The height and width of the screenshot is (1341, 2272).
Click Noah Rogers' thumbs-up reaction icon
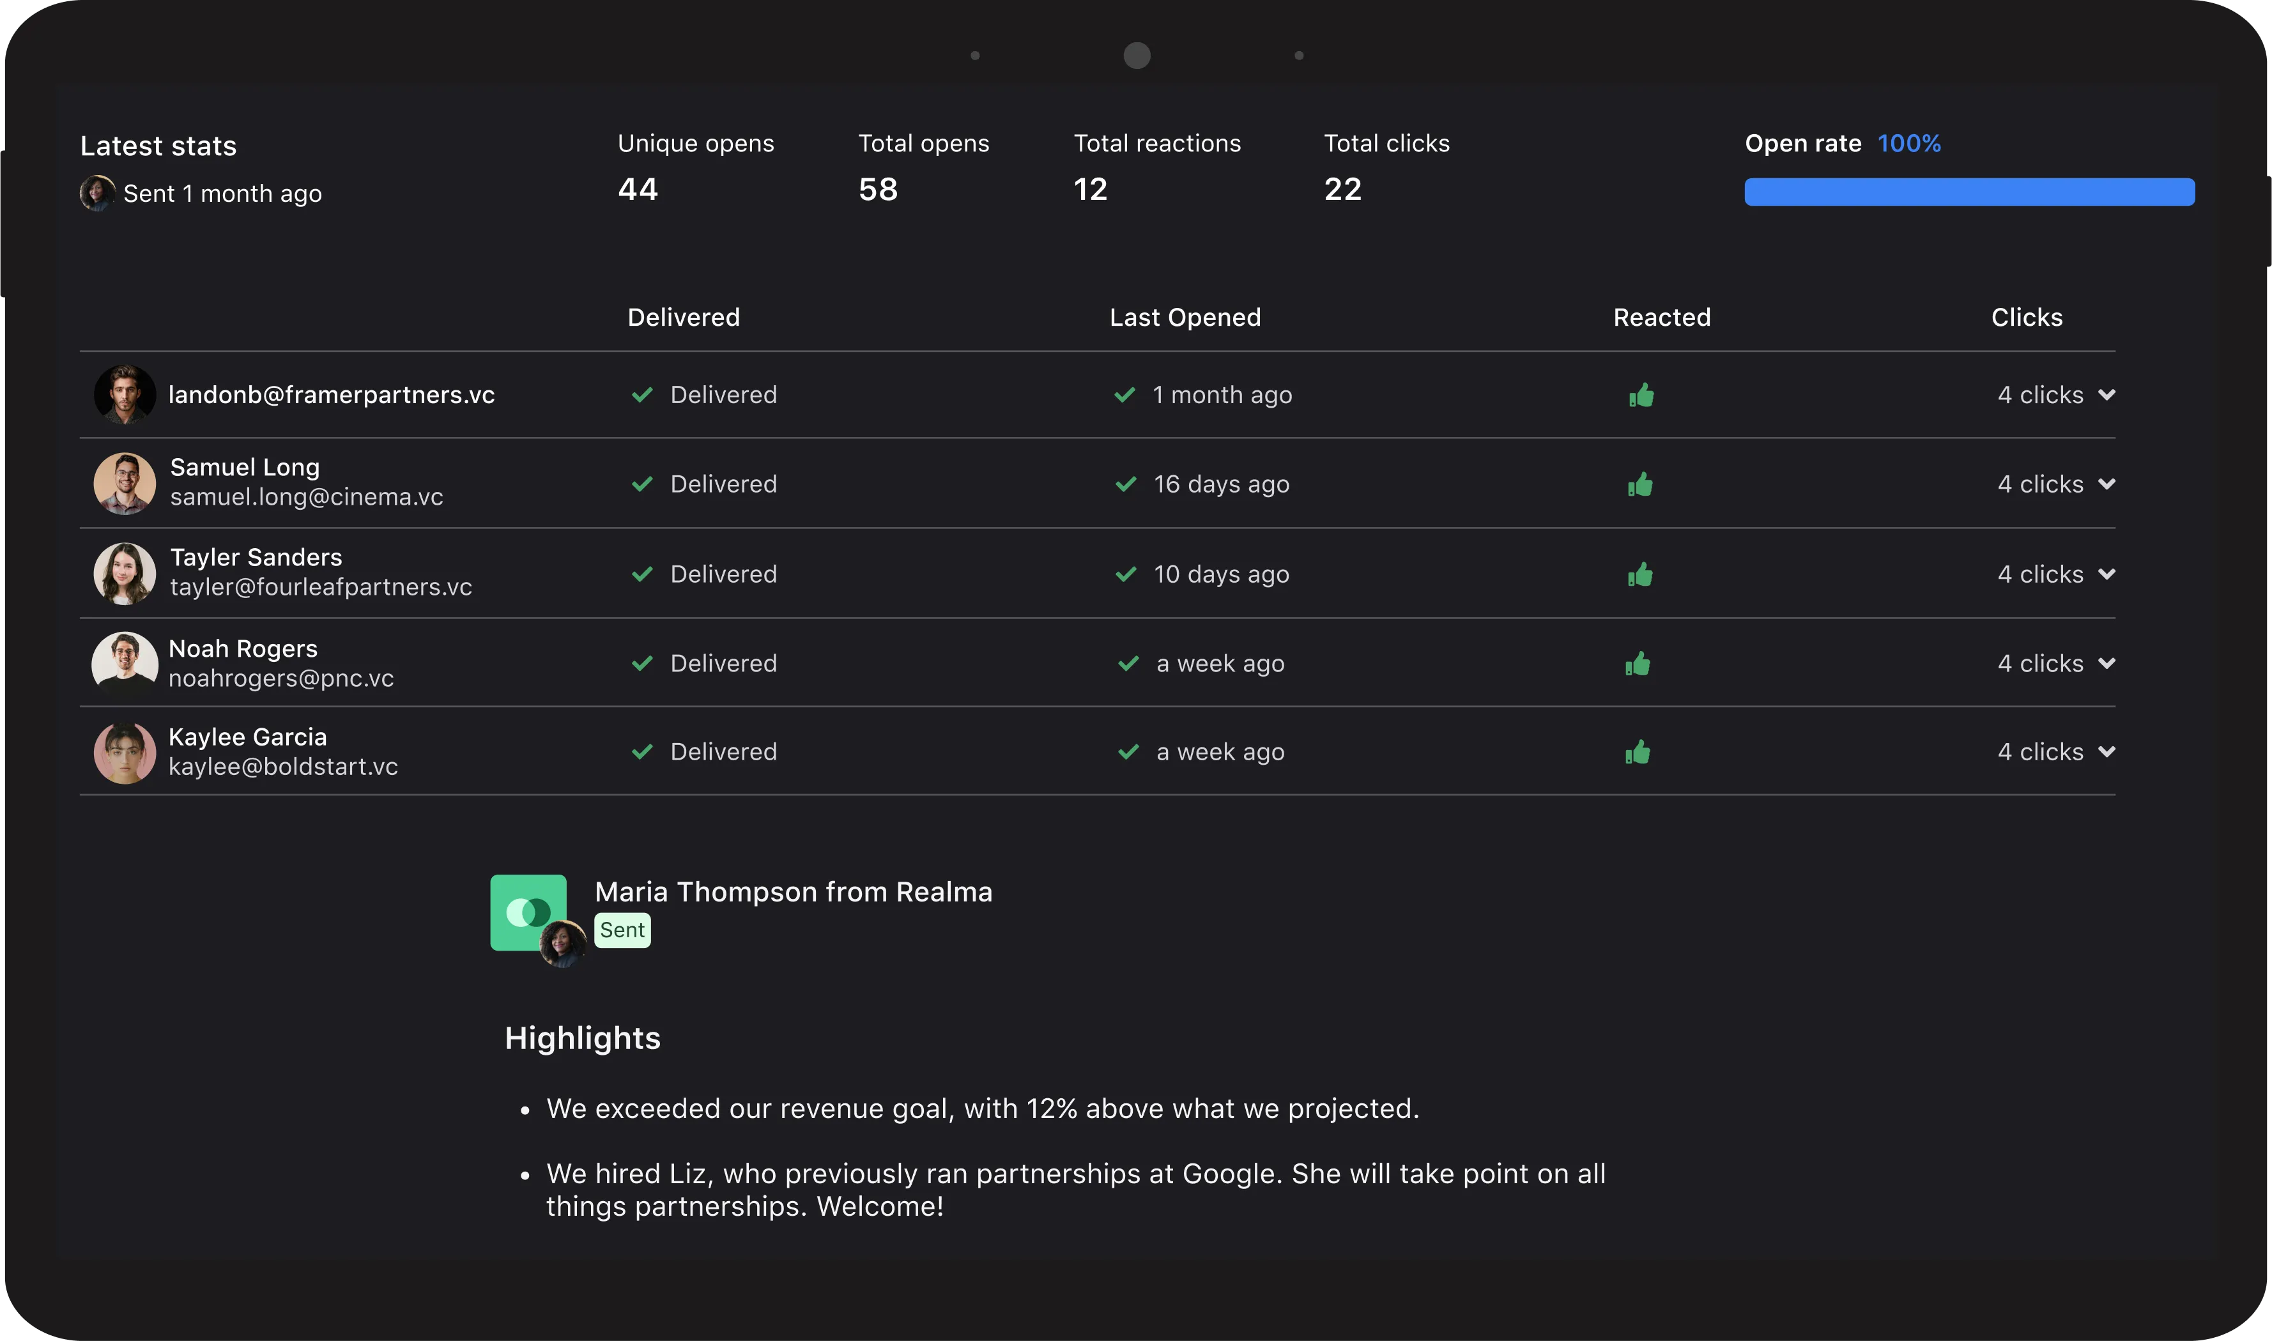pos(1637,664)
